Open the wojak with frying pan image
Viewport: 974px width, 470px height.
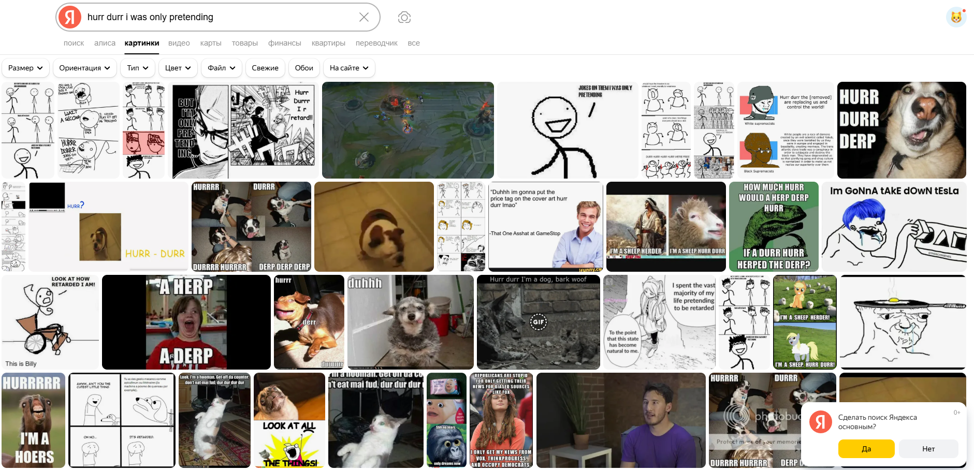tap(903, 322)
